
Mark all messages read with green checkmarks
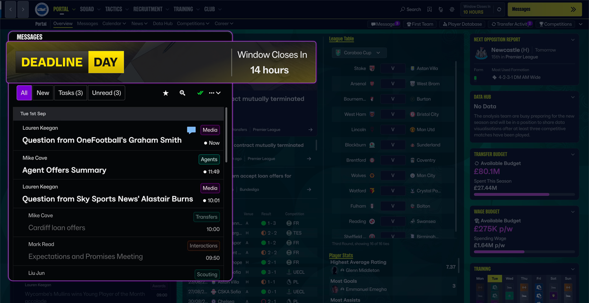(x=200, y=93)
